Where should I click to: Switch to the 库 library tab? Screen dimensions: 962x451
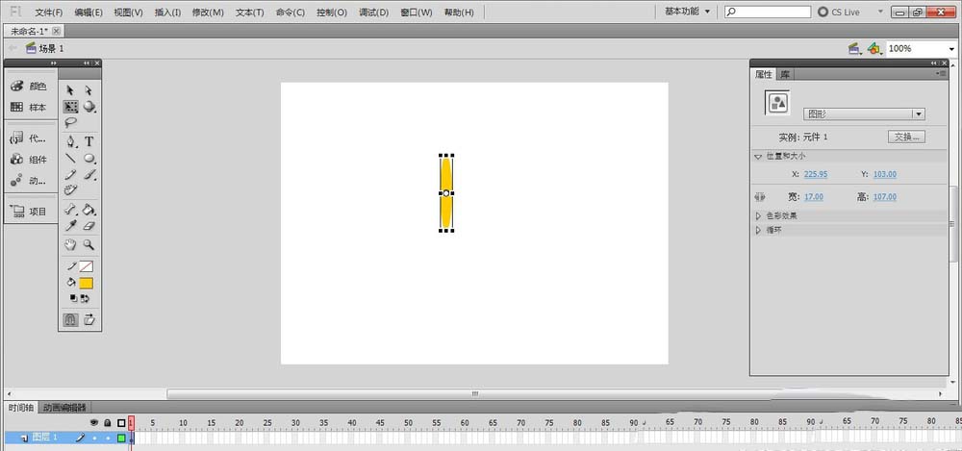pyautogui.click(x=785, y=74)
